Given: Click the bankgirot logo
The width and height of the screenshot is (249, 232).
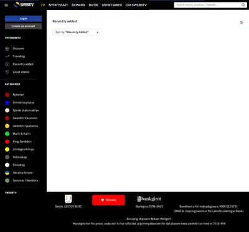Looking at the screenshot, I should coord(149,199).
